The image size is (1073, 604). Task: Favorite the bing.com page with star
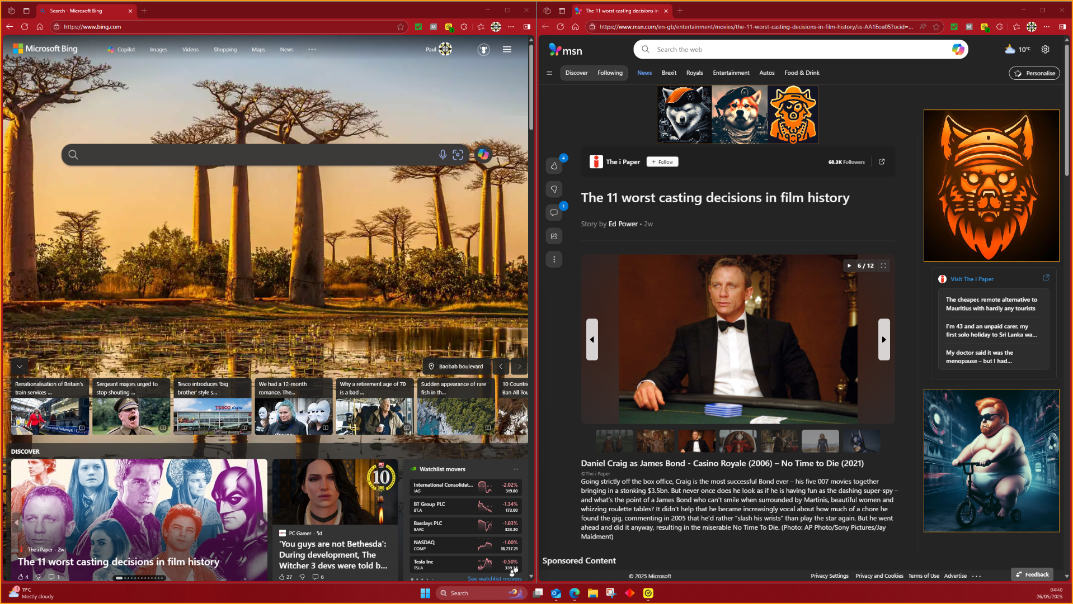[401, 27]
